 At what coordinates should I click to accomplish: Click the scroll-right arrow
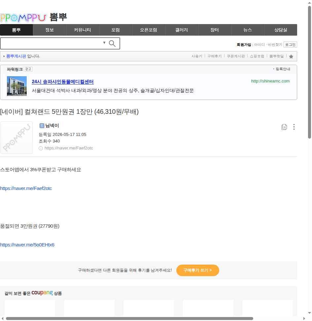pyautogui.click(x=304, y=319)
